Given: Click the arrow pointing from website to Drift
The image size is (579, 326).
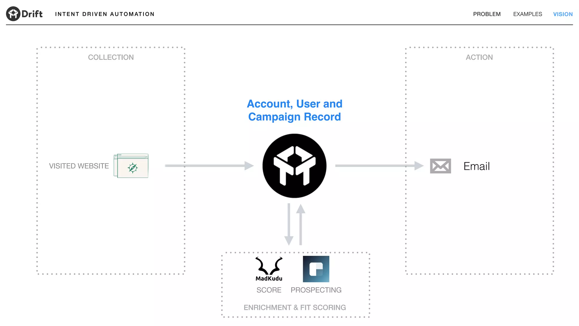Looking at the screenshot, I should [209, 166].
